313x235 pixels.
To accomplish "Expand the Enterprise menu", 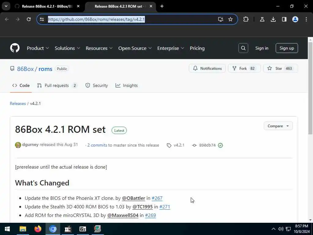I will (171, 48).
